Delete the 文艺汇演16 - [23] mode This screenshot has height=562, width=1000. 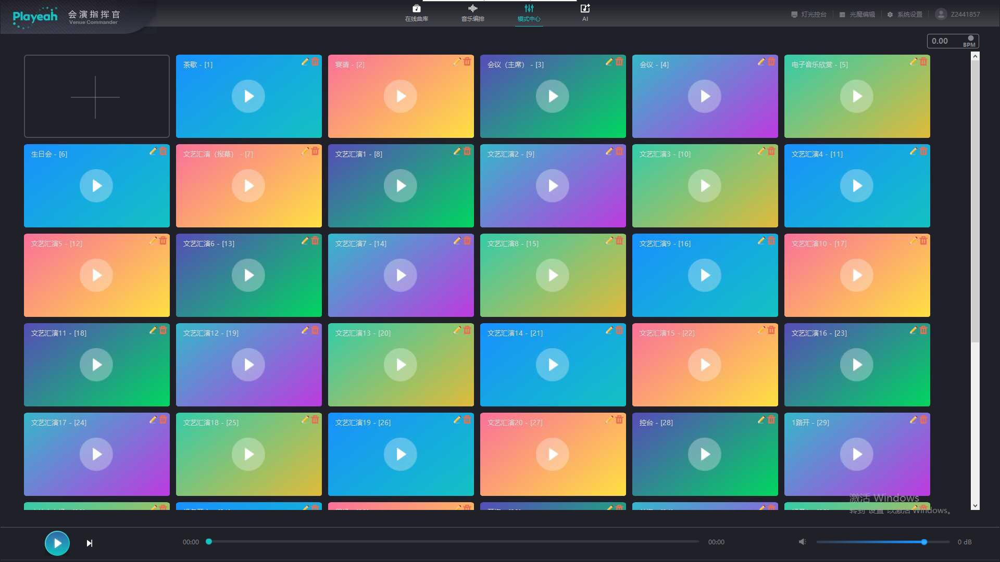[923, 330]
